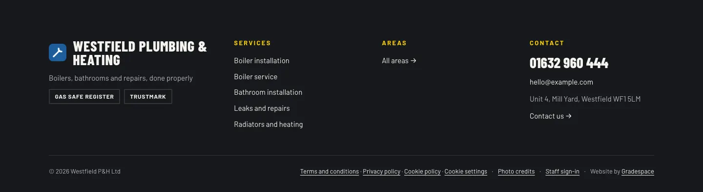Image resolution: width=703 pixels, height=192 pixels.
Task: Click the Gas Safe Register badge
Action: [x=84, y=97]
